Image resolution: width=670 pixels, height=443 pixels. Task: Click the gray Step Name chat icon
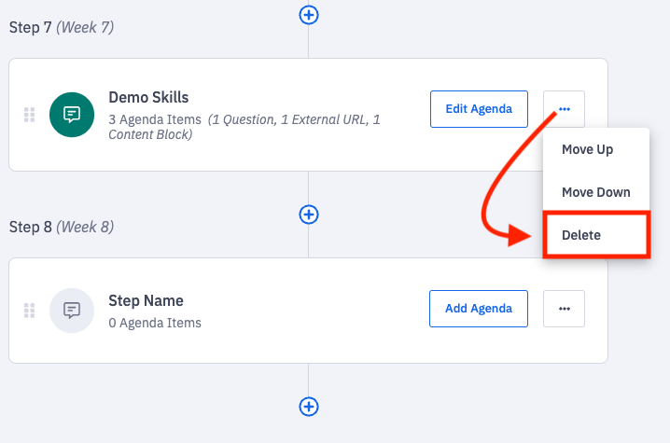(71, 310)
